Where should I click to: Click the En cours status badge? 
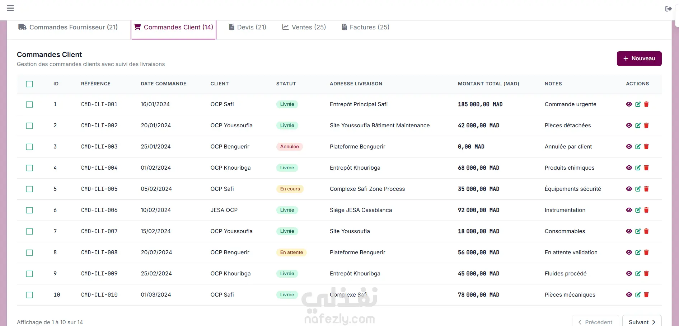tap(290, 189)
